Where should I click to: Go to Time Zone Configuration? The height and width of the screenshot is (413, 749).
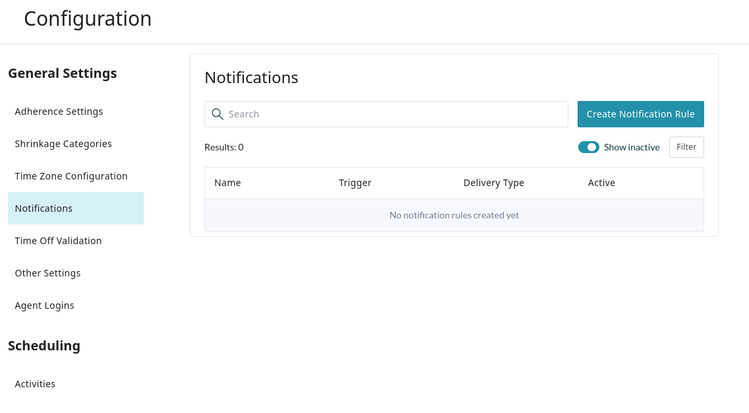(x=71, y=176)
